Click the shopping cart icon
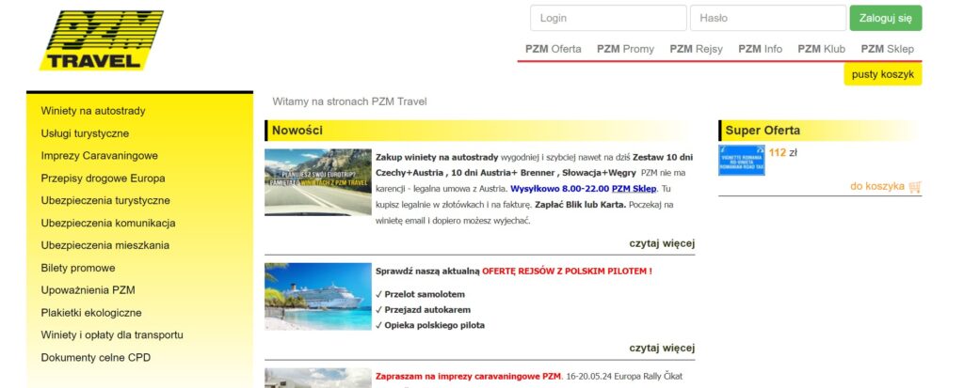 pos(915,187)
